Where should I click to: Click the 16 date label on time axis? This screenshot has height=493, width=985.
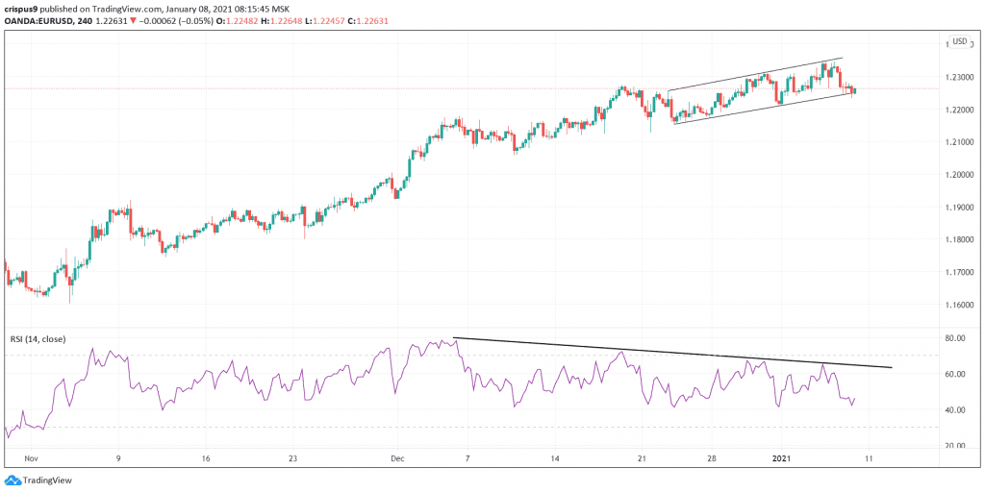point(206,458)
